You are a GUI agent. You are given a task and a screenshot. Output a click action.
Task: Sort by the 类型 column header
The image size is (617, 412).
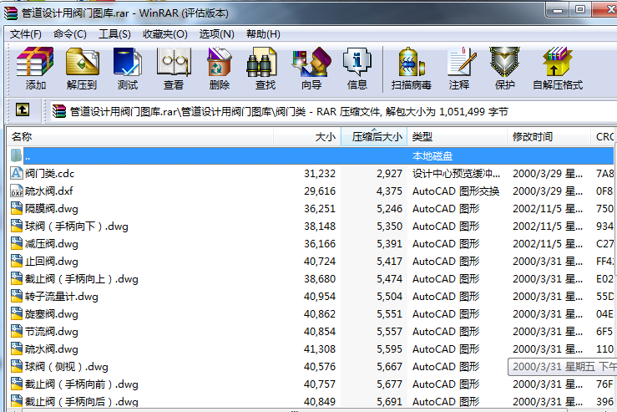[457, 137]
